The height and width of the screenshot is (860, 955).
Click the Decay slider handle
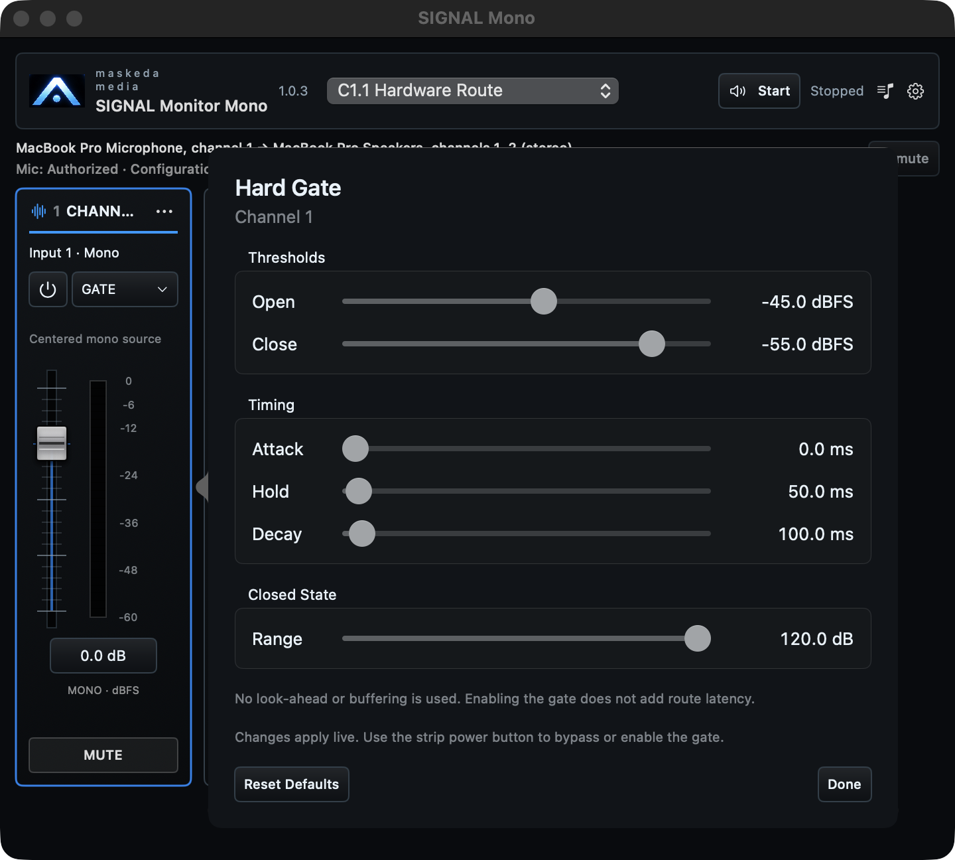click(x=362, y=534)
